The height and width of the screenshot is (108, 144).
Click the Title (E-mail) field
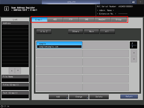point(15,87)
